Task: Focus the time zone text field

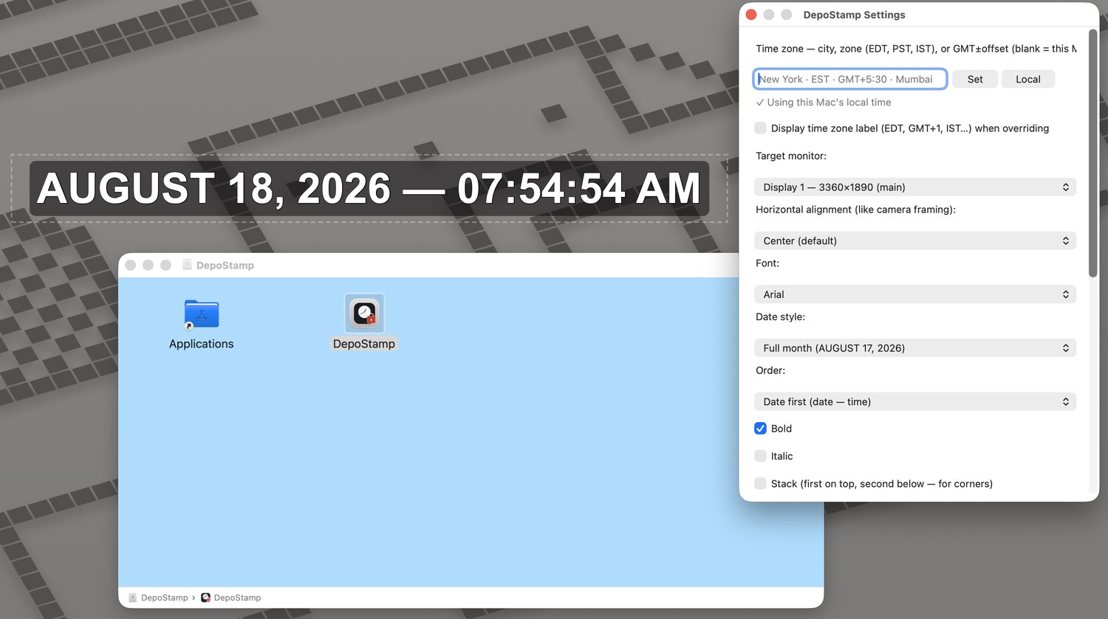Action: pyautogui.click(x=850, y=79)
